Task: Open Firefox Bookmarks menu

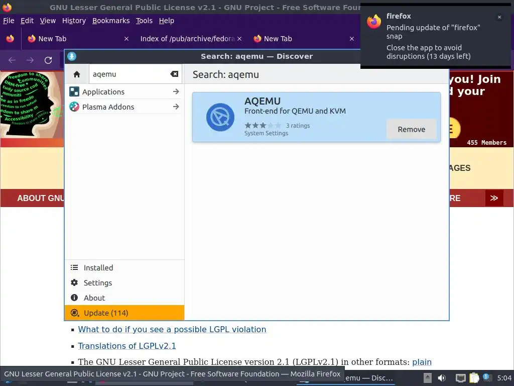Action: [x=111, y=21]
